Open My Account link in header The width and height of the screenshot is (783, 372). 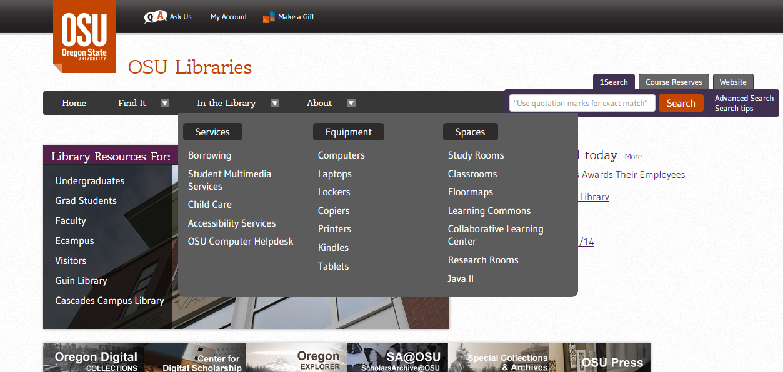point(229,17)
